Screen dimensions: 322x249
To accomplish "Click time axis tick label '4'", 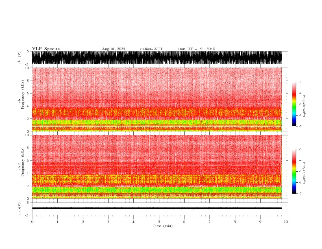I will coord(133,222).
